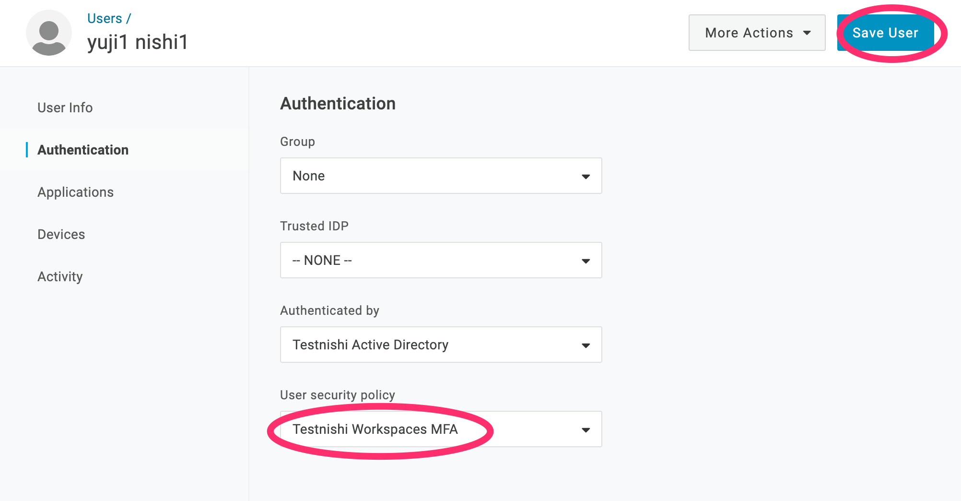
Task: Open the Devices sidebar section
Action: pos(61,234)
